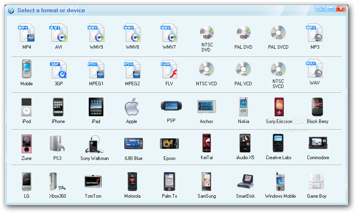Select the Apple logo icon
Viewport: 356px width, 213px height.
coord(132,107)
